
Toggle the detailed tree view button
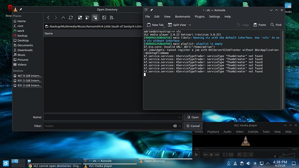click(x=95, y=18)
